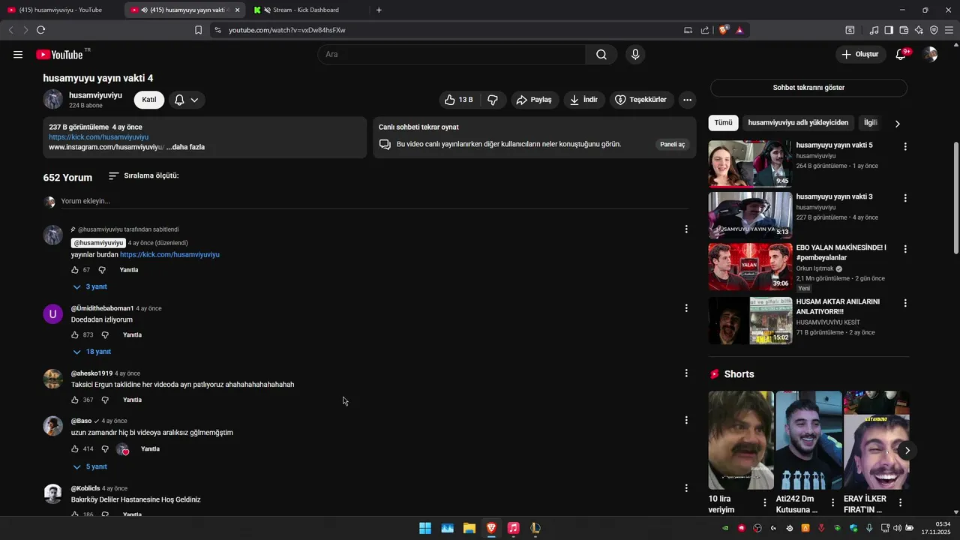This screenshot has height=540, width=960.
Task: Expand 3 replies on pinned comment
Action: pos(90,286)
